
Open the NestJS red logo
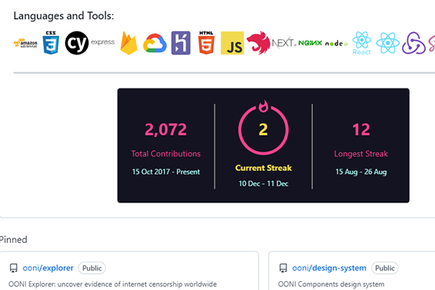257,43
